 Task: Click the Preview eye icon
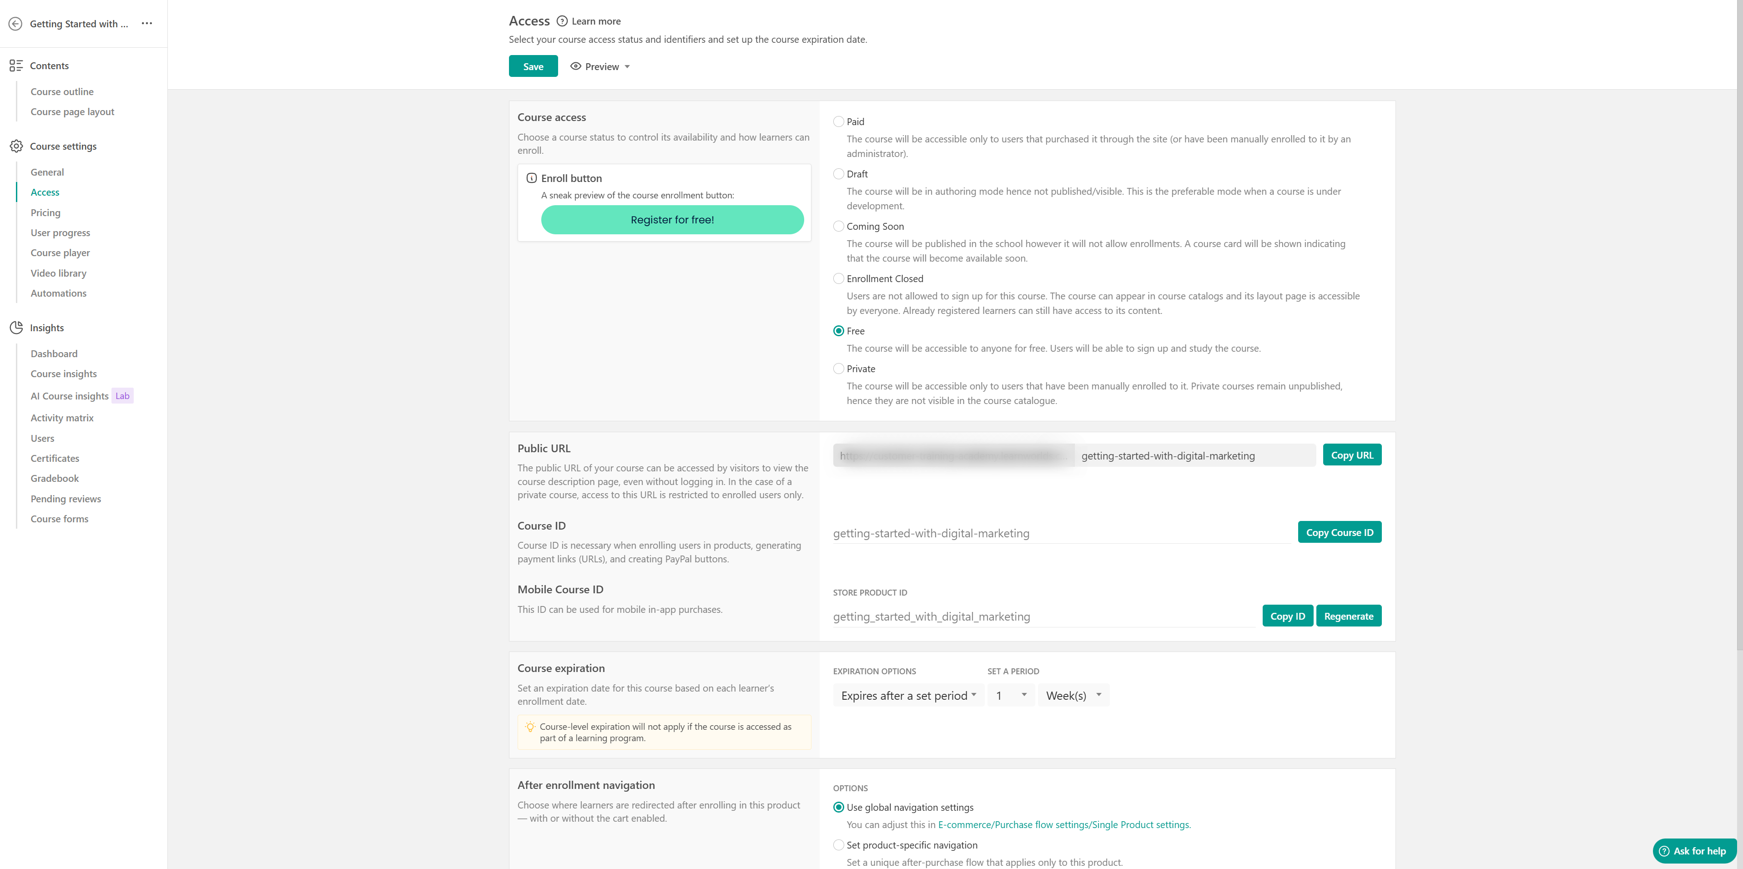pos(576,66)
